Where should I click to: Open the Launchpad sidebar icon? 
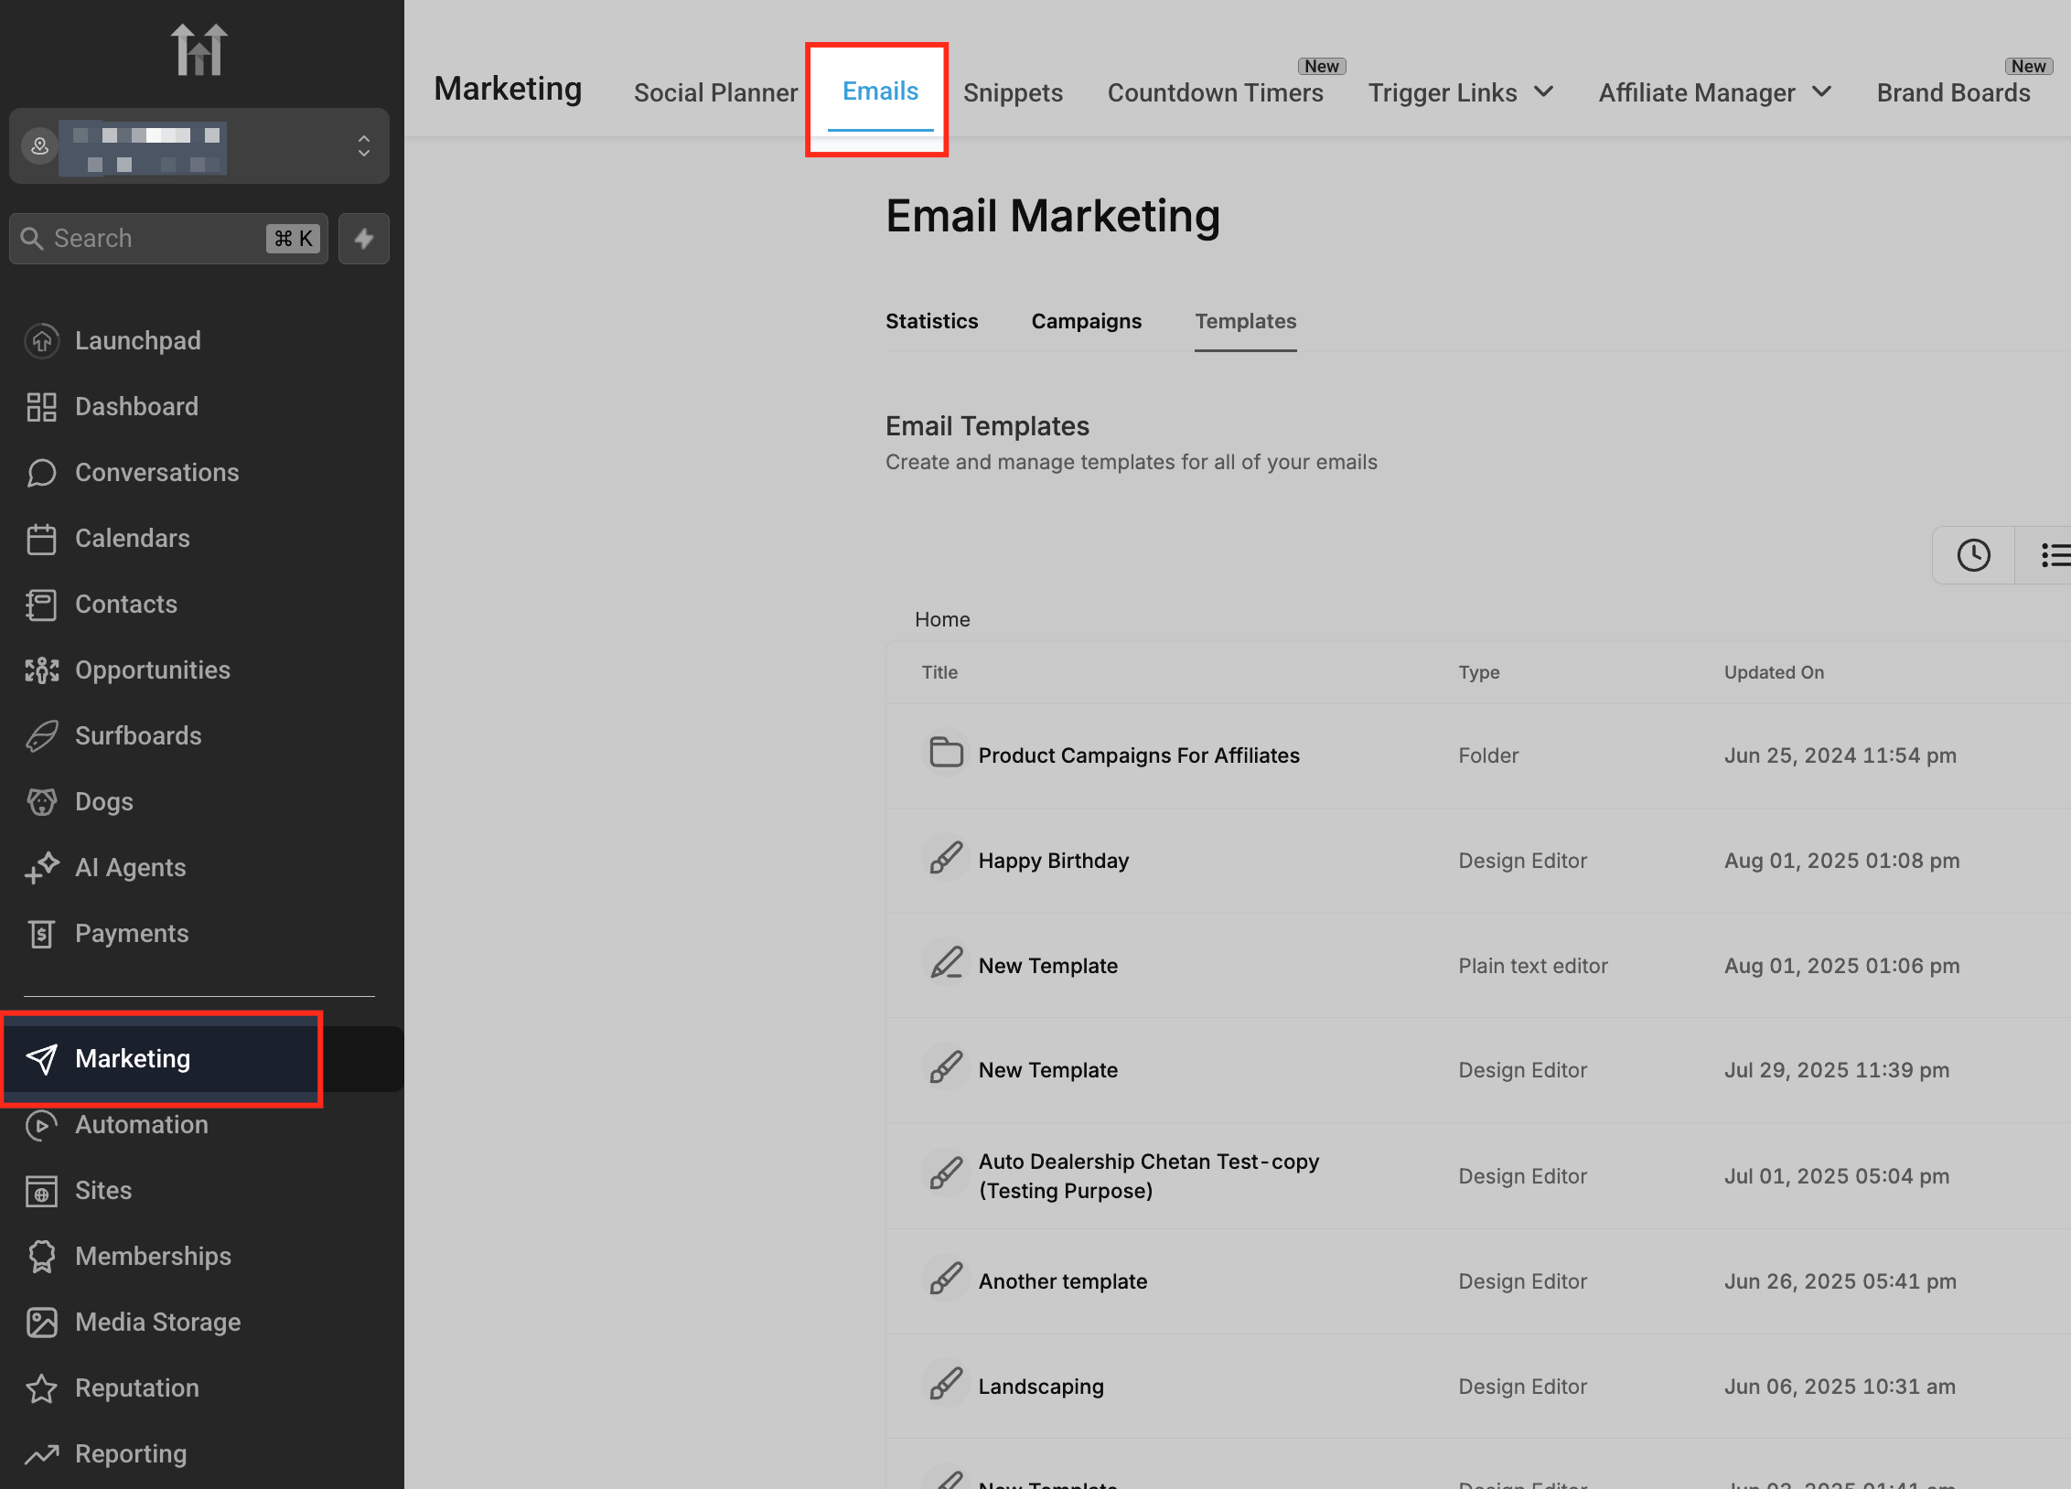click(x=42, y=340)
